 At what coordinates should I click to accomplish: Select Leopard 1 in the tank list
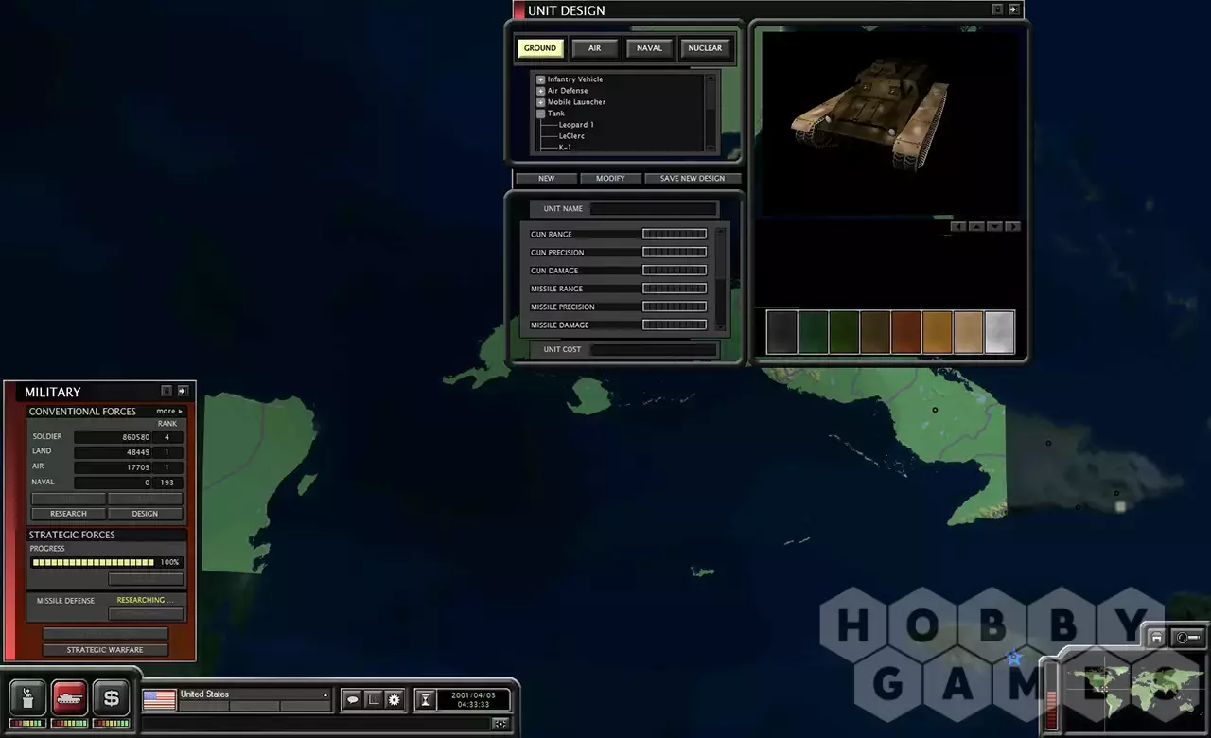(576, 125)
